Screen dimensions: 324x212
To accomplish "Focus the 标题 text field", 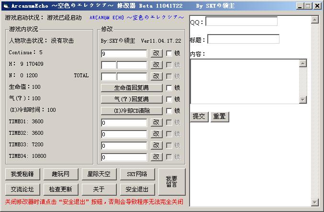I will point(243,39).
